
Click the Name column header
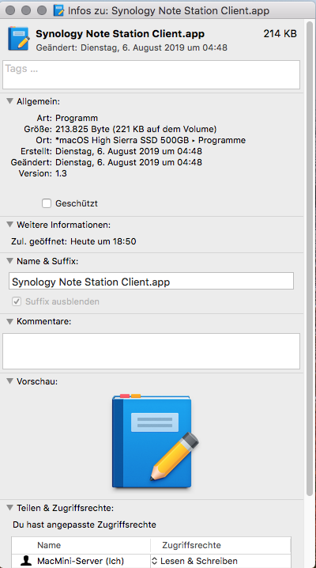point(49,545)
